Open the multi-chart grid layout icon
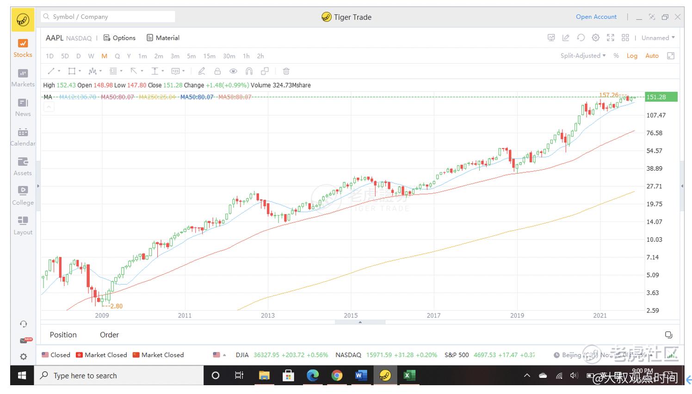Viewport: 692px width, 394px height. coord(625,38)
